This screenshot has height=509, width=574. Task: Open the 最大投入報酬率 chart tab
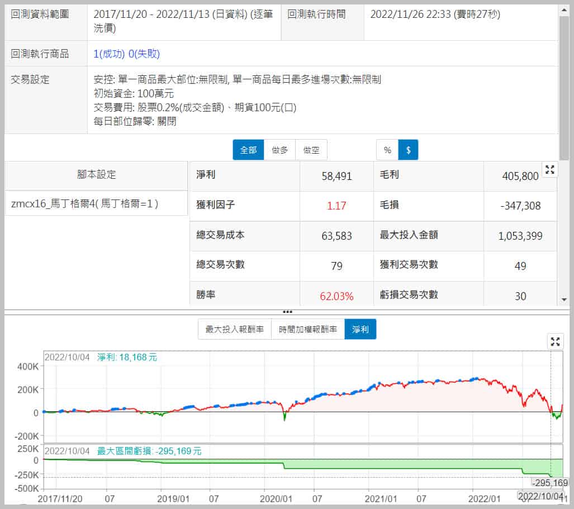235,330
